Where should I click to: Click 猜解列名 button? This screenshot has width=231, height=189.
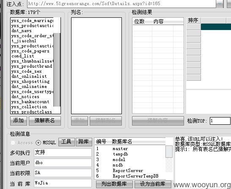[x=106, y=121]
